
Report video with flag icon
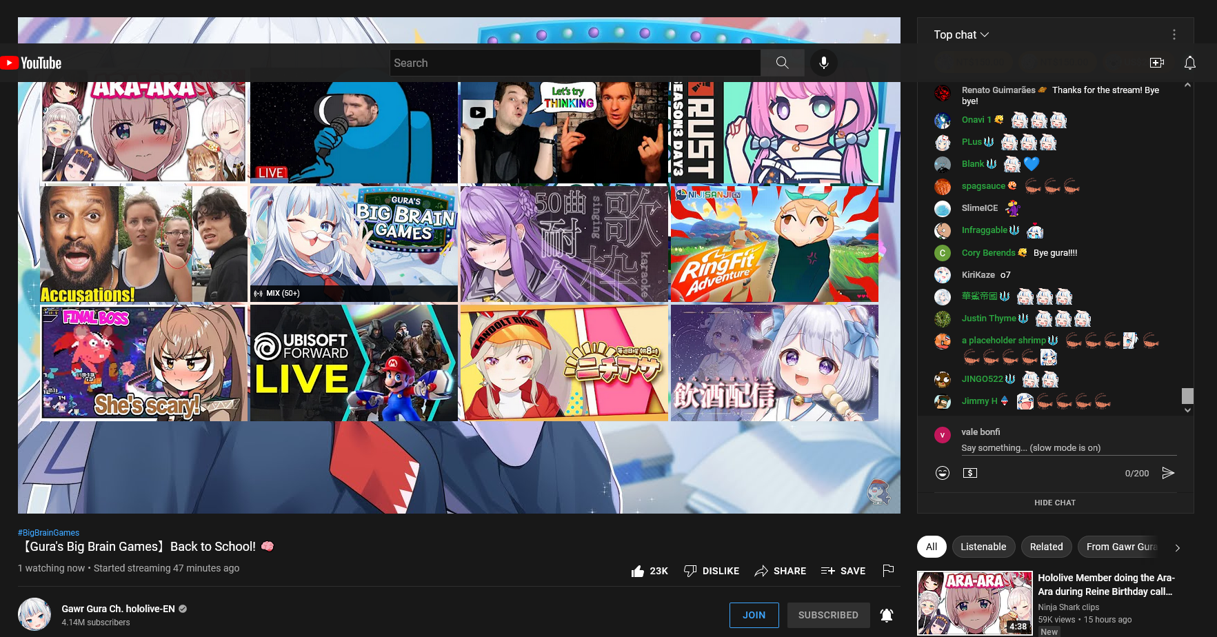coord(888,570)
